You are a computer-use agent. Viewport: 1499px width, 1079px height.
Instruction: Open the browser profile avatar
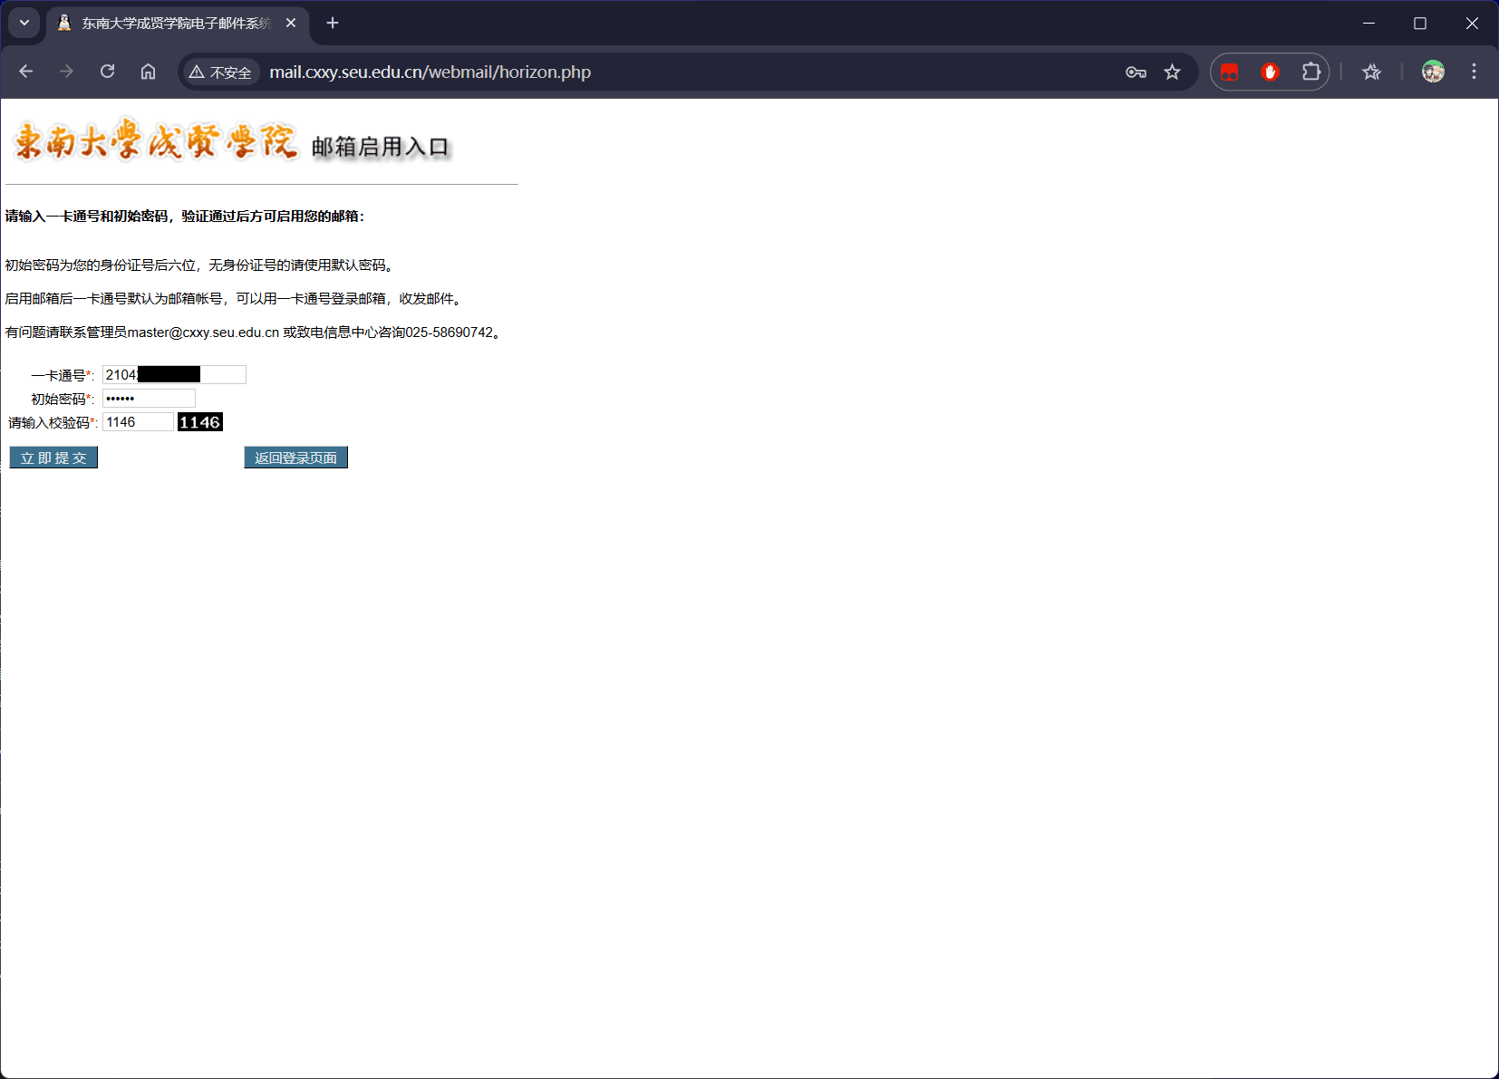click(x=1432, y=72)
